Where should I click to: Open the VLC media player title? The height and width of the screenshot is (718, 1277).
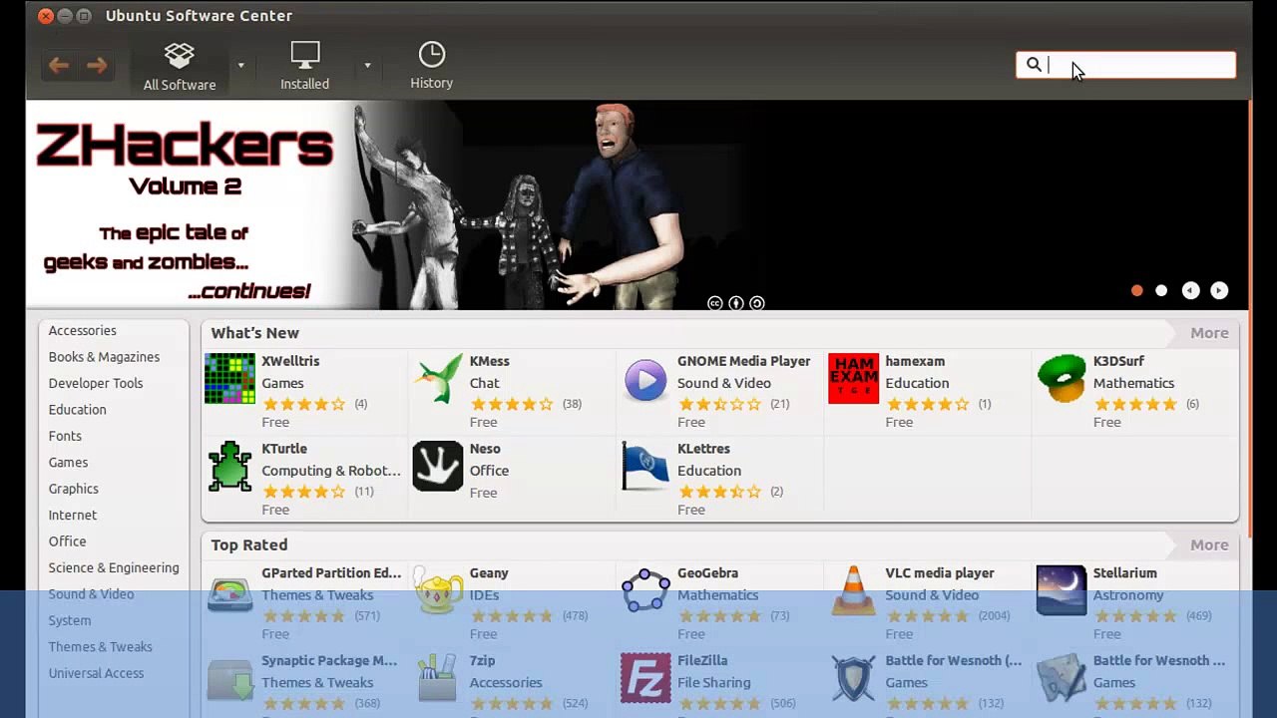[x=940, y=573]
